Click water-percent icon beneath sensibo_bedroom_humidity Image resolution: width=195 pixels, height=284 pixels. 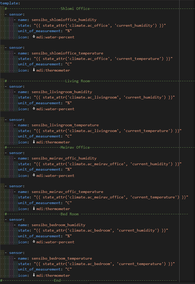point(34,242)
